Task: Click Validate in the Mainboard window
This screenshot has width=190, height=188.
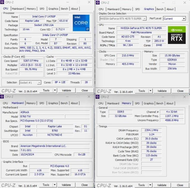Action: point(66,185)
